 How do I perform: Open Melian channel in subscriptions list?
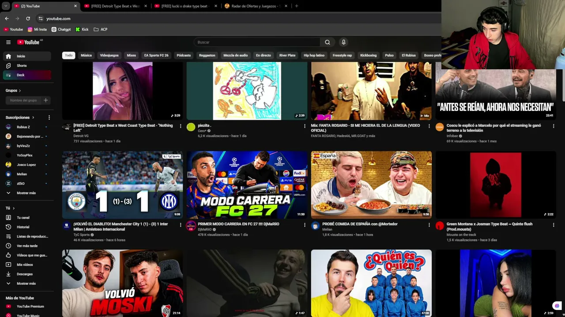click(27, 174)
